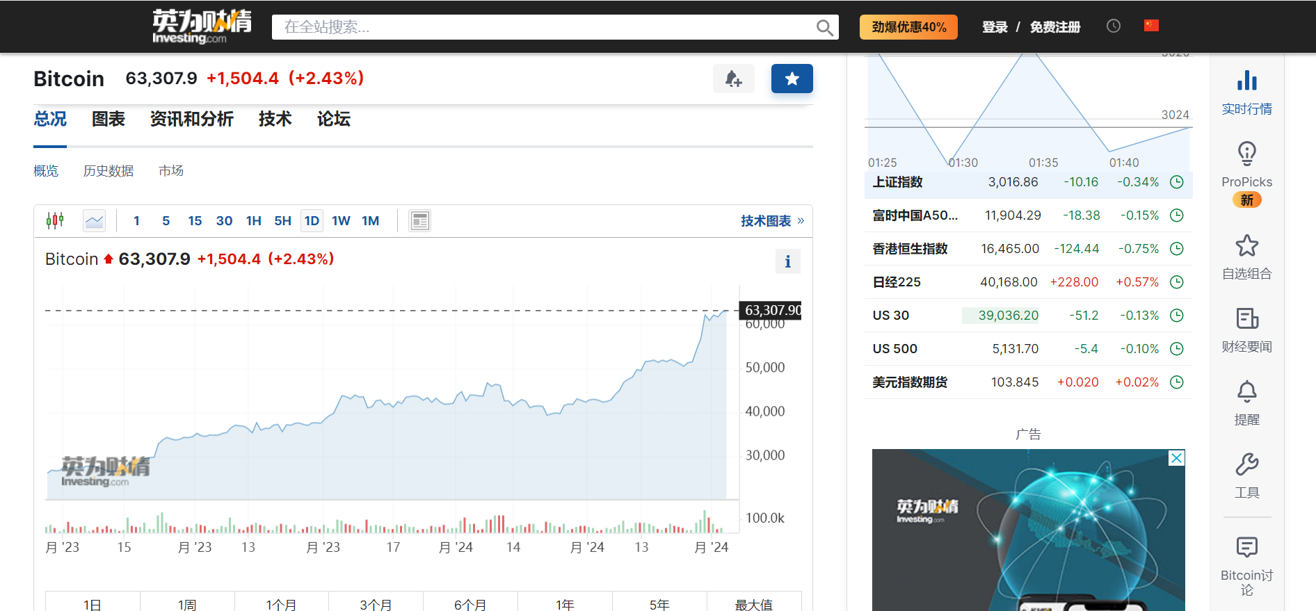Switch to the 资讯和分析 tab
Screen dimensions: 1316x611
pyautogui.click(x=191, y=119)
